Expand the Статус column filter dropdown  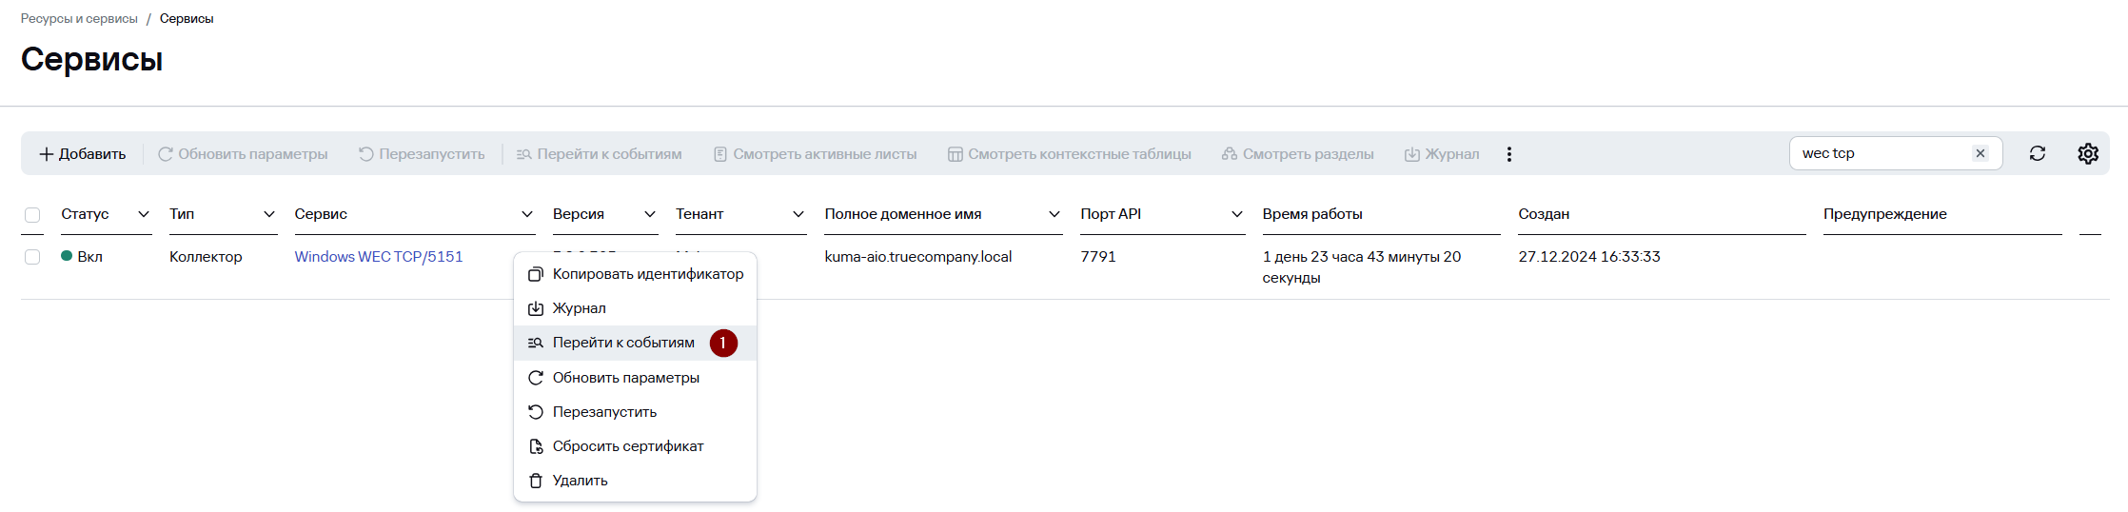[x=144, y=214]
